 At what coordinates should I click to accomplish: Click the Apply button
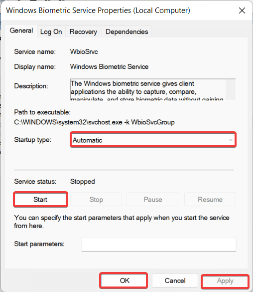pyautogui.click(x=225, y=281)
